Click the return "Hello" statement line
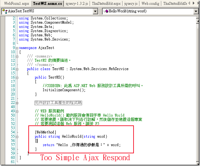This screenshot has width=200, height=166. click(81, 145)
